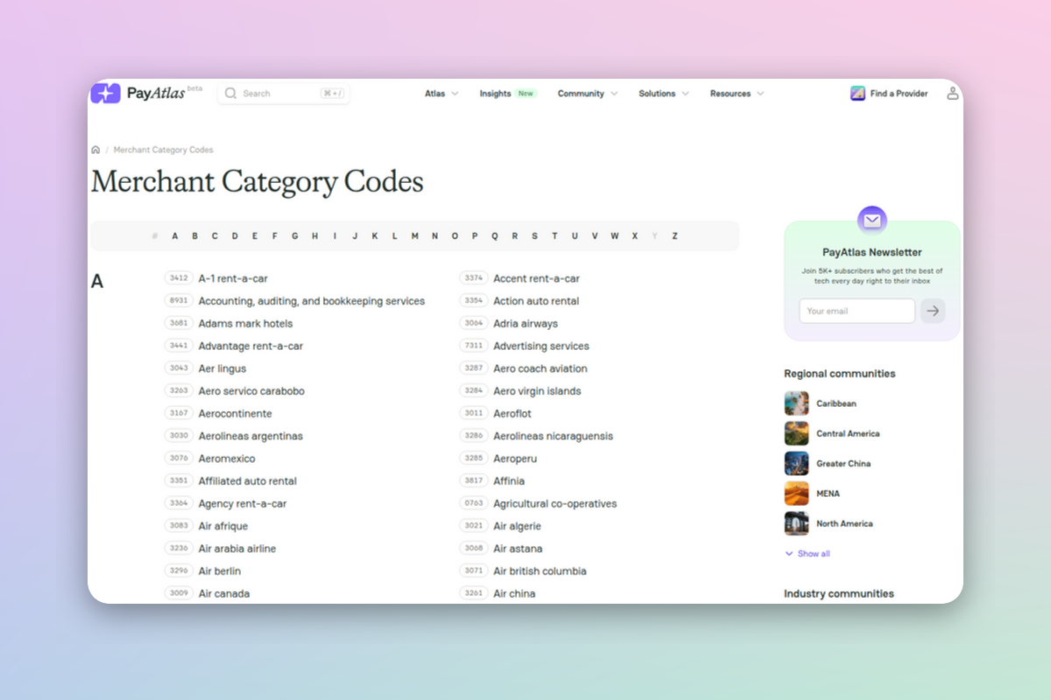The image size is (1051, 700).
Task: Open Aero coach aviation entry
Action: [x=540, y=368]
